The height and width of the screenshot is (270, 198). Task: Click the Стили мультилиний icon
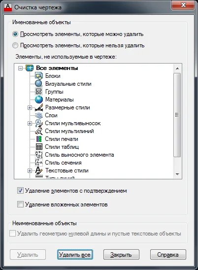(x=39, y=131)
